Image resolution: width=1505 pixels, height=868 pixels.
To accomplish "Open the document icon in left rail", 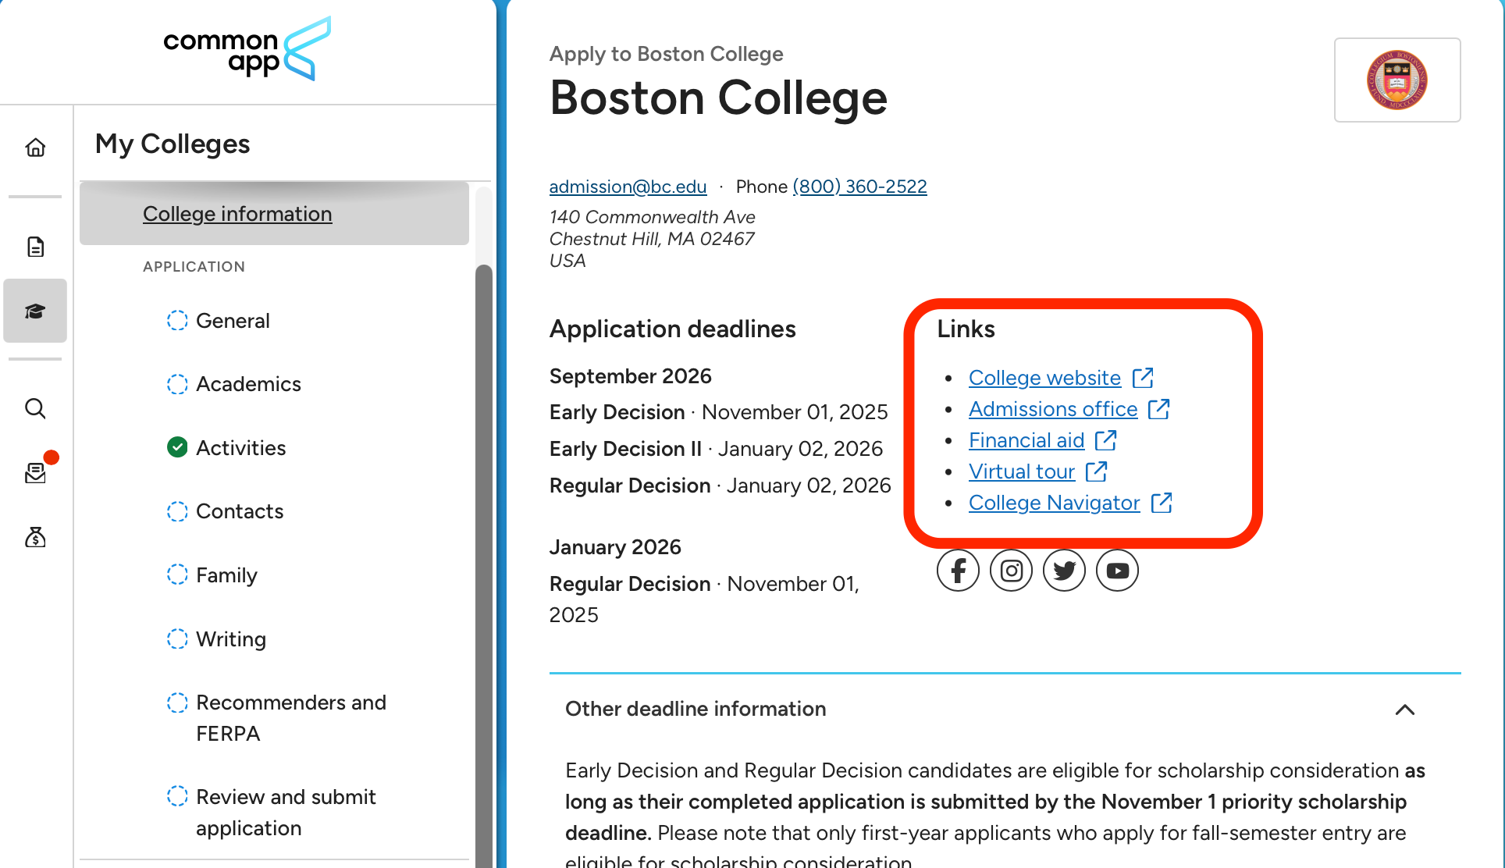I will [x=35, y=247].
